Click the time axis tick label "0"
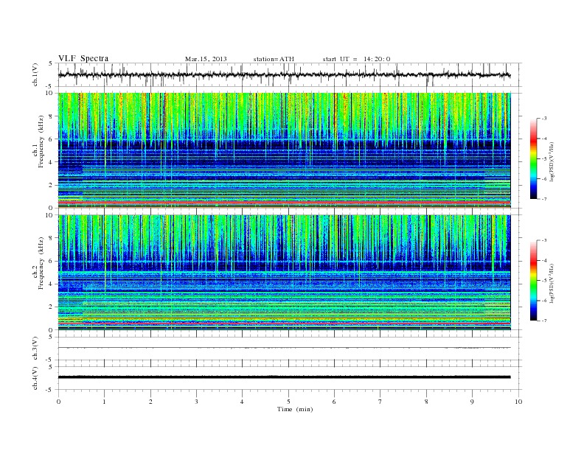 58,402
